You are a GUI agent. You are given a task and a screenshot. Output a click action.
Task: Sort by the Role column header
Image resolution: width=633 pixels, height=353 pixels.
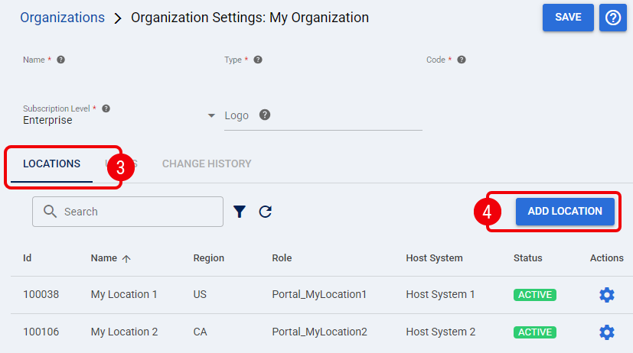tap(282, 258)
